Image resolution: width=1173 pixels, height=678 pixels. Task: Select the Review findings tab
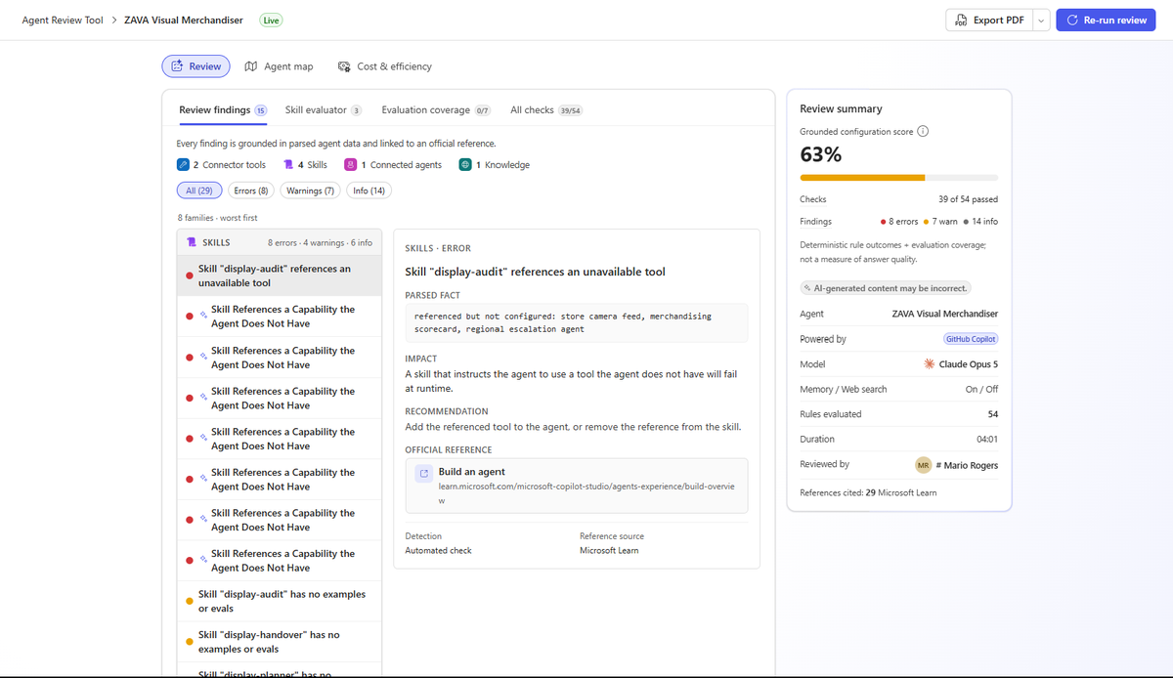pos(223,110)
